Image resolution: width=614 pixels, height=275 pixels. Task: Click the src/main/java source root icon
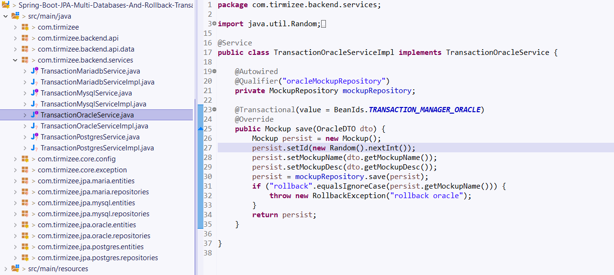[16, 16]
